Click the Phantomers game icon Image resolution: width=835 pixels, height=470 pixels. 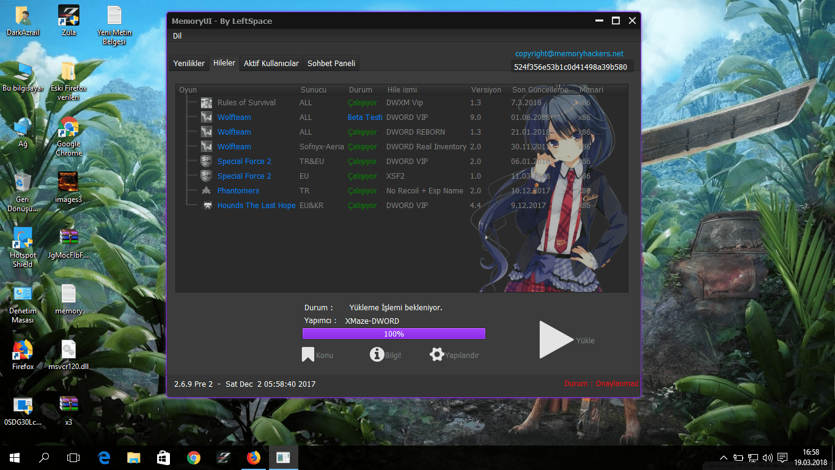click(207, 191)
